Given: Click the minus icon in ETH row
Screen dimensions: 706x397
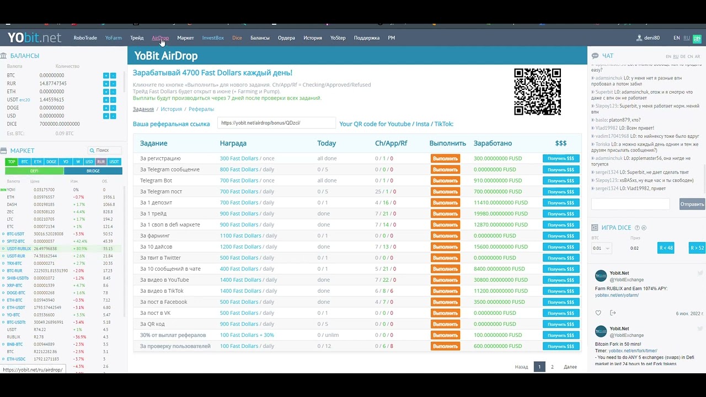Looking at the screenshot, I should pyautogui.click(x=113, y=92).
